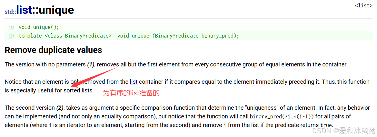Select the (2) marker in the prototype box
The image size is (377, 137).
11,36
